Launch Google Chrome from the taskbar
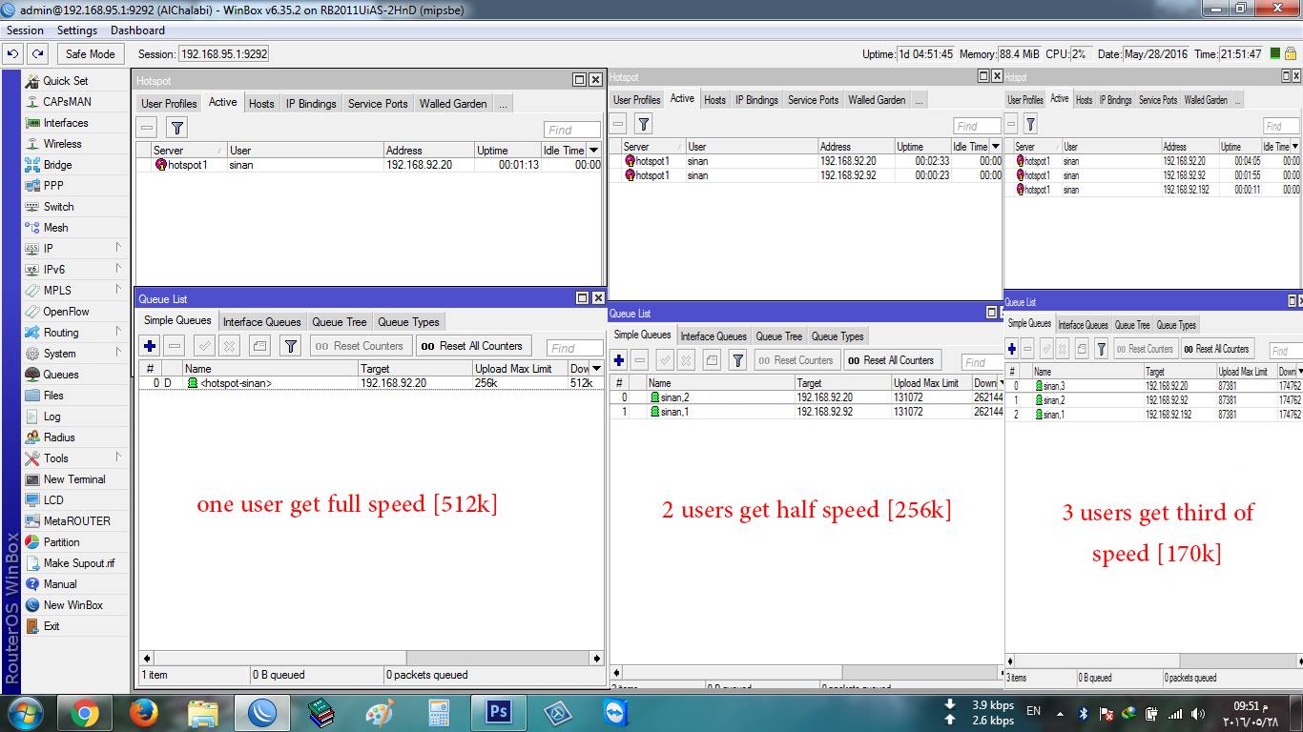 point(84,713)
